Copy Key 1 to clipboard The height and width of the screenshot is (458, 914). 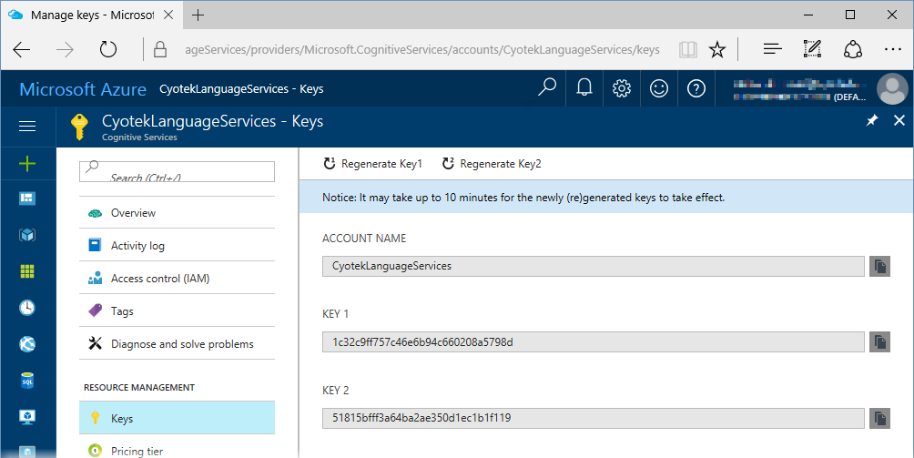point(879,342)
